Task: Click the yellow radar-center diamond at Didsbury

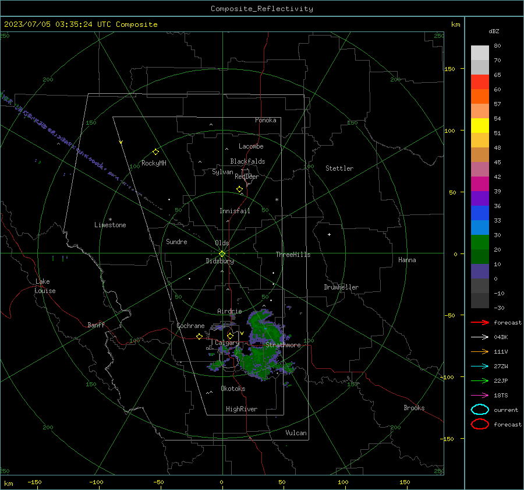Action: click(x=222, y=254)
